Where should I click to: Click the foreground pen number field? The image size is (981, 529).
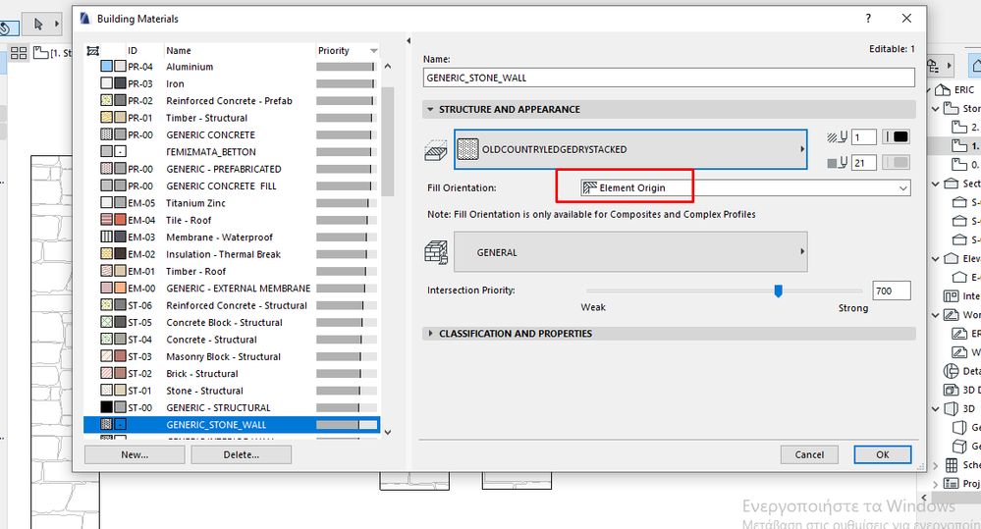(x=863, y=137)
